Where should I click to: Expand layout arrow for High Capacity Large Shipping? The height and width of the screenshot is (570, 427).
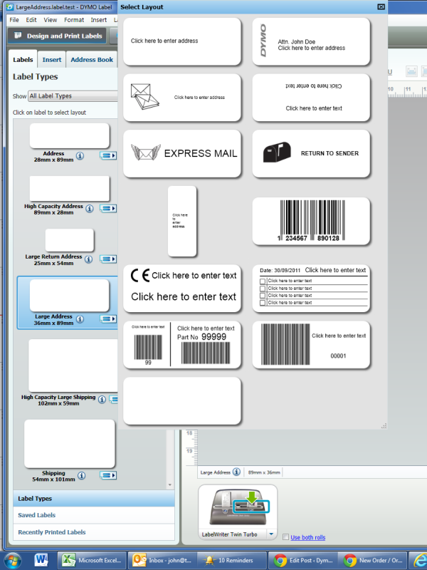tap(113, 399)
